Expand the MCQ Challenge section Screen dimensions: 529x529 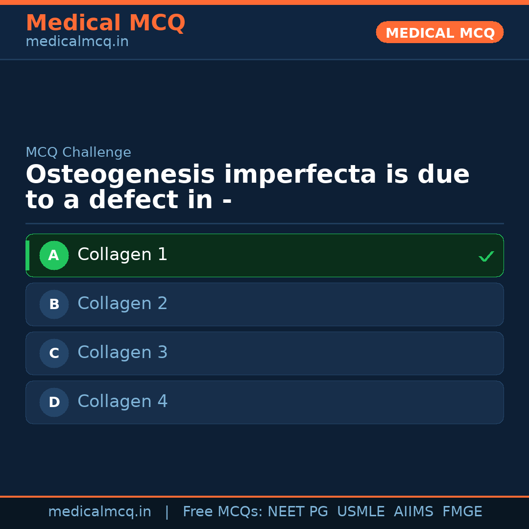point(78,152)
